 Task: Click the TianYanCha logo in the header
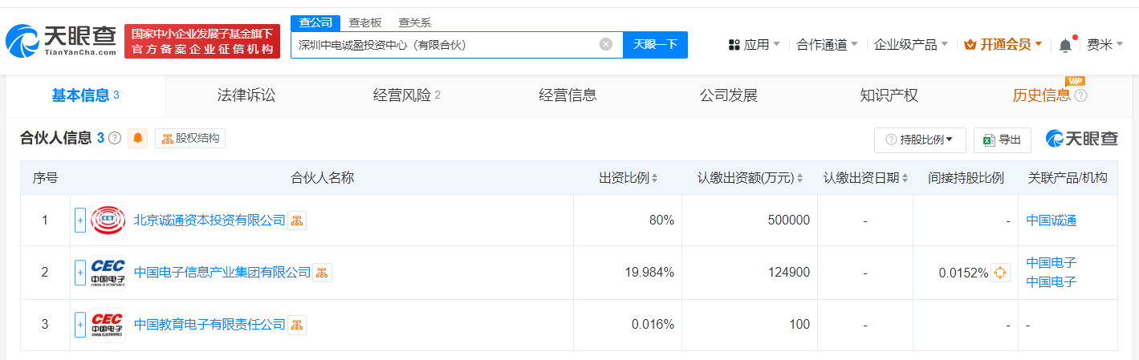pos(60,40)
